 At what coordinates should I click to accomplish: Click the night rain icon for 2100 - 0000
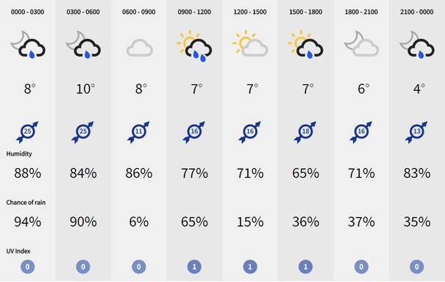tap(417, 45)
